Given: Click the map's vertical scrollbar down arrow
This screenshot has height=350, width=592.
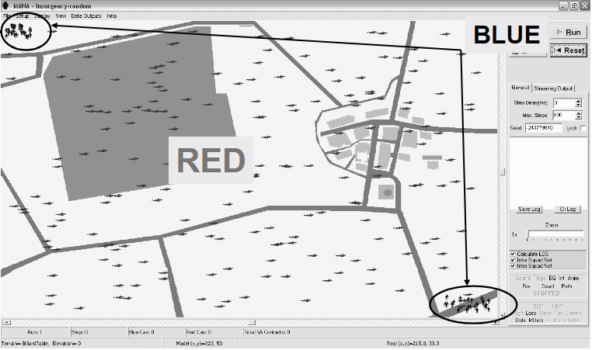Looking at the screenshot, I should pyautogui.click(x=503, y=316).
